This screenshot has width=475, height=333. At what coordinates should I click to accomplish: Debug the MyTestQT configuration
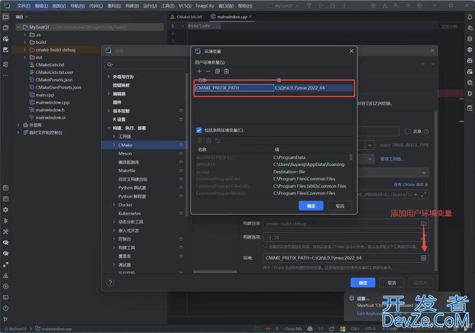[x=332, y=6]
